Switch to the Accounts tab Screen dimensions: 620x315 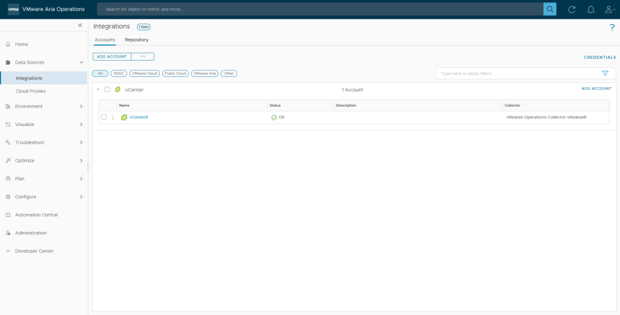tap(105, 40)
